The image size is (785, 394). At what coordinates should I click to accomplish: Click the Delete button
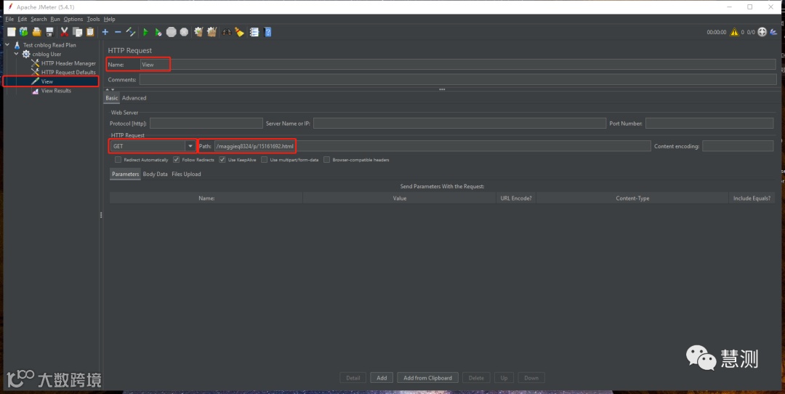476,378
